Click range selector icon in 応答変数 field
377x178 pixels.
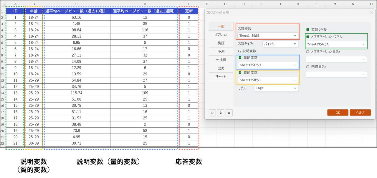click(295, 35)
